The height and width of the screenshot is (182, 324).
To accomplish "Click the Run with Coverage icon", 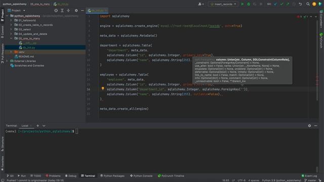I will click(x=255, y=4).
